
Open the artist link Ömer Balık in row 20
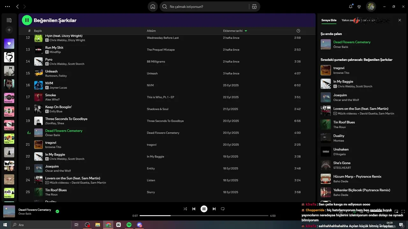52,135
